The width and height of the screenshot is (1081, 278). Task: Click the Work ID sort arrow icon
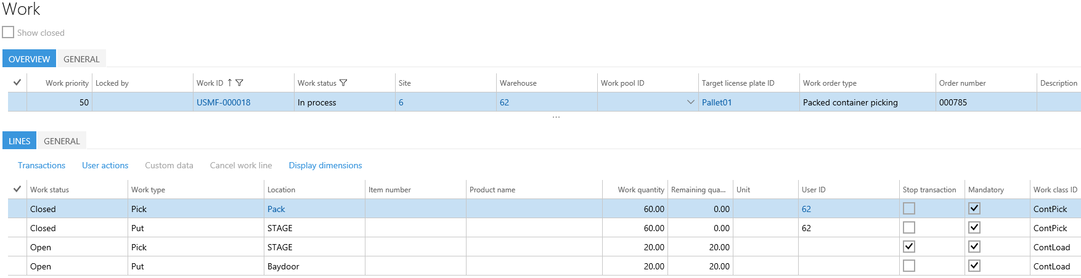[230, 83]
